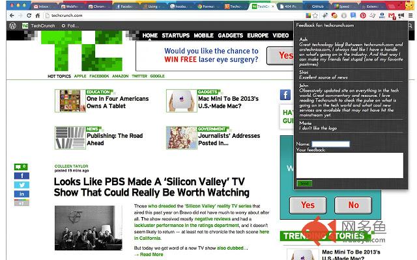417x260 pixels.
Task: Open the APPLE hot topic link
Action: point(80,76)
